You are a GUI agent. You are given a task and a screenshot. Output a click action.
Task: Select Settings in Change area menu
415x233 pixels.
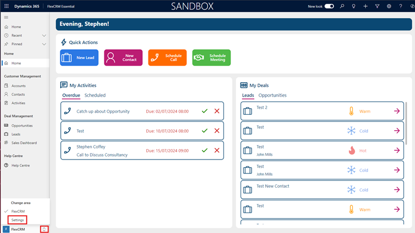coord(18,220)
